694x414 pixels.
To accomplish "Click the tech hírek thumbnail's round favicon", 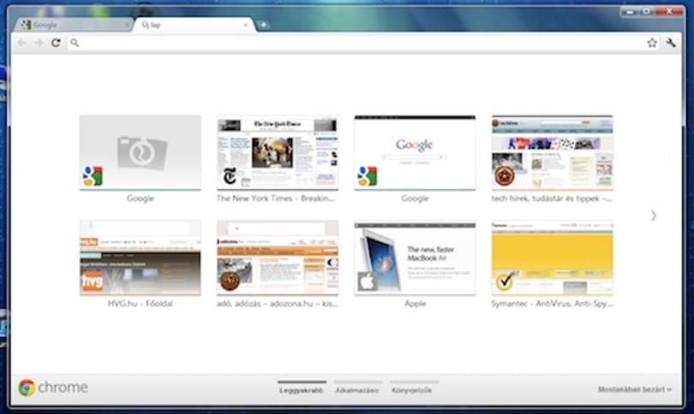I will point(505,176).
